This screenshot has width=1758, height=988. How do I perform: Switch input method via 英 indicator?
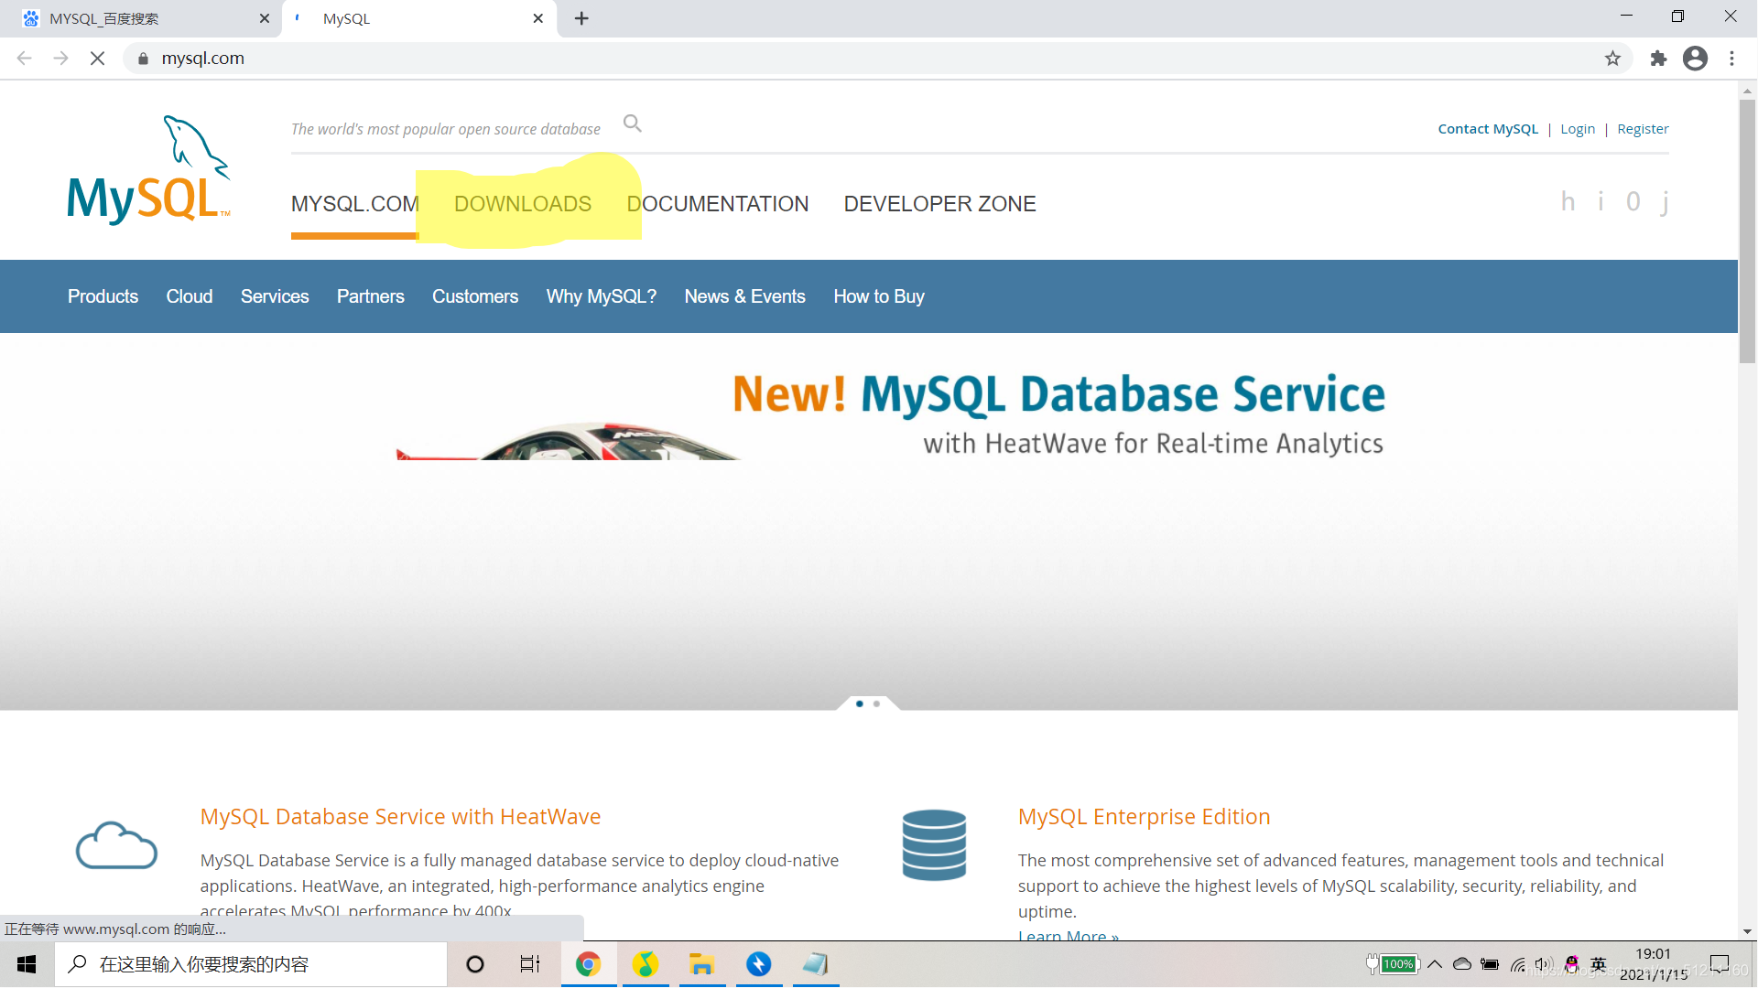(1599, 964)
